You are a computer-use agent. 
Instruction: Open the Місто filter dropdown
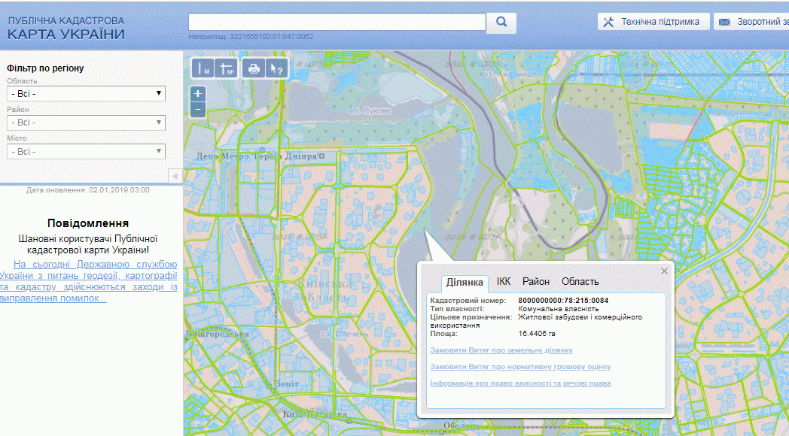pyautogui.click(x=86, y=152)
